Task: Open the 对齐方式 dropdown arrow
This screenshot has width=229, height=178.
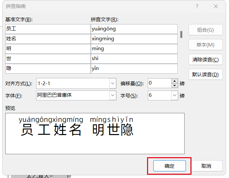Action: 113,84
